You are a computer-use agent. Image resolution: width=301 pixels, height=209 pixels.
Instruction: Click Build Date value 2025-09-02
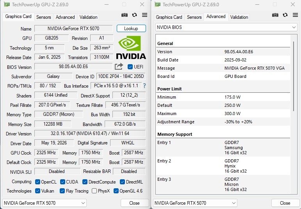(x=235, y=60)
